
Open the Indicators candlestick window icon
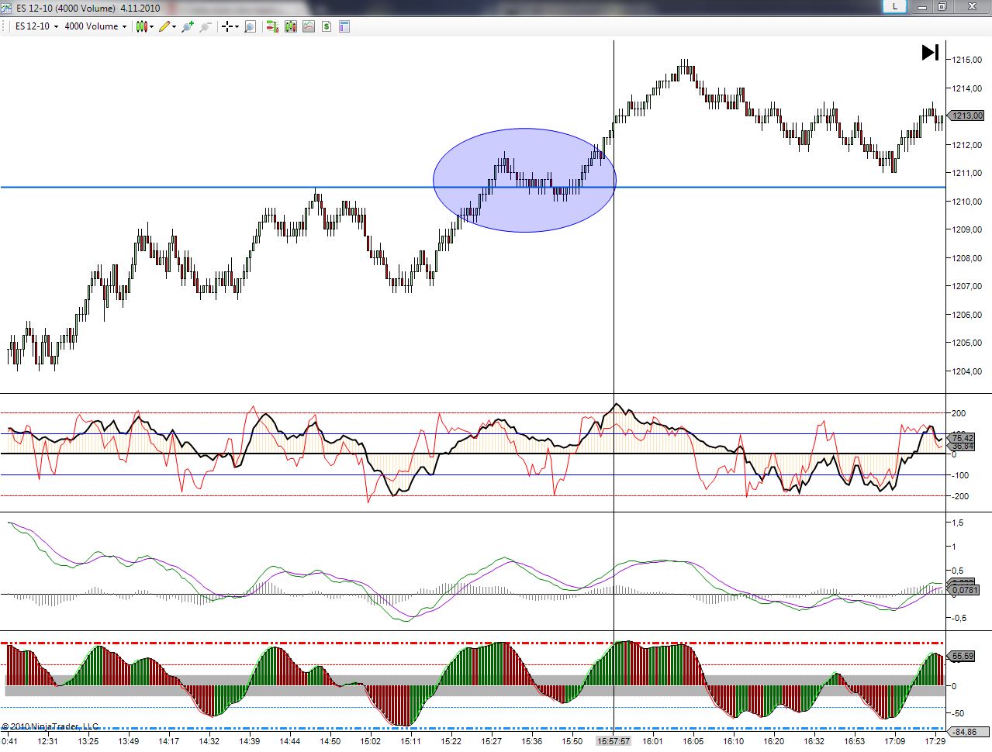291,26
